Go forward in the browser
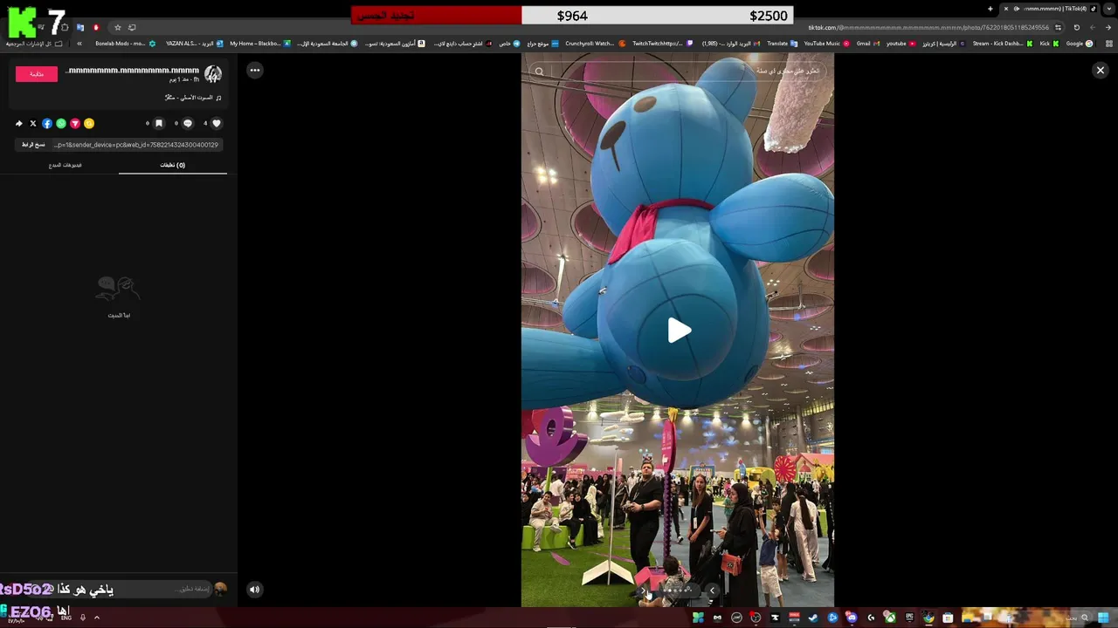Screen dimensions: 1118x628 1092,27
